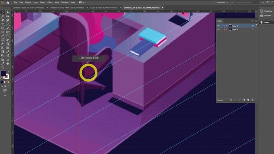
Task: Open the View menu
Action: click(x=57, y=3)
